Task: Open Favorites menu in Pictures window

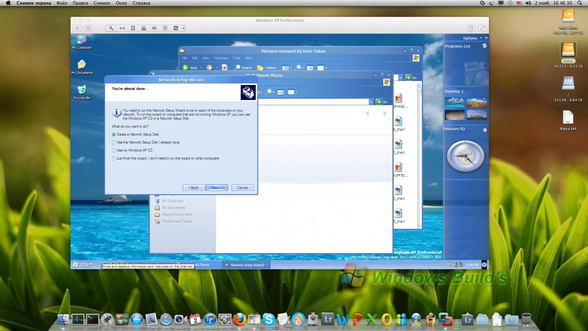Action: click(x=221, y=58)
